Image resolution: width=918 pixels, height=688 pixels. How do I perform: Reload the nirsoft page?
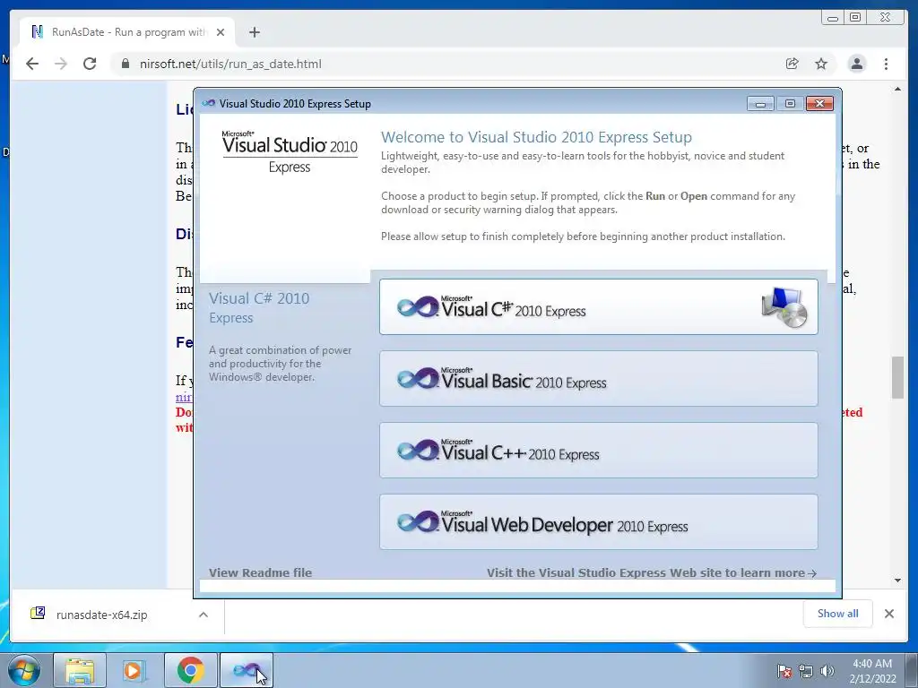[x=90, y=64]
